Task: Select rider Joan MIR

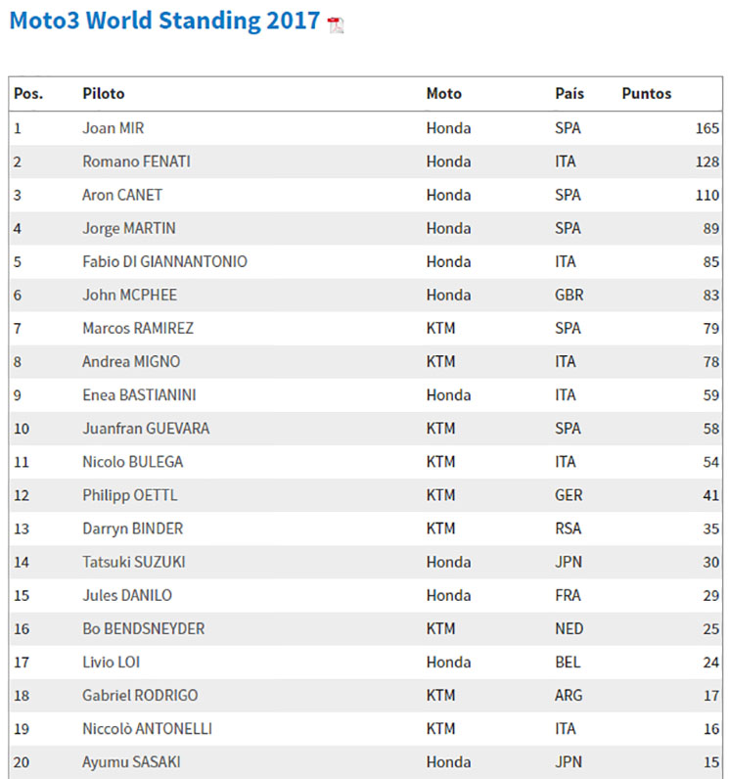Action: coord(114,128)
